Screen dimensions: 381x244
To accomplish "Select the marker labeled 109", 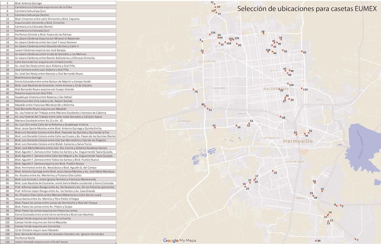I will (288, 84).
